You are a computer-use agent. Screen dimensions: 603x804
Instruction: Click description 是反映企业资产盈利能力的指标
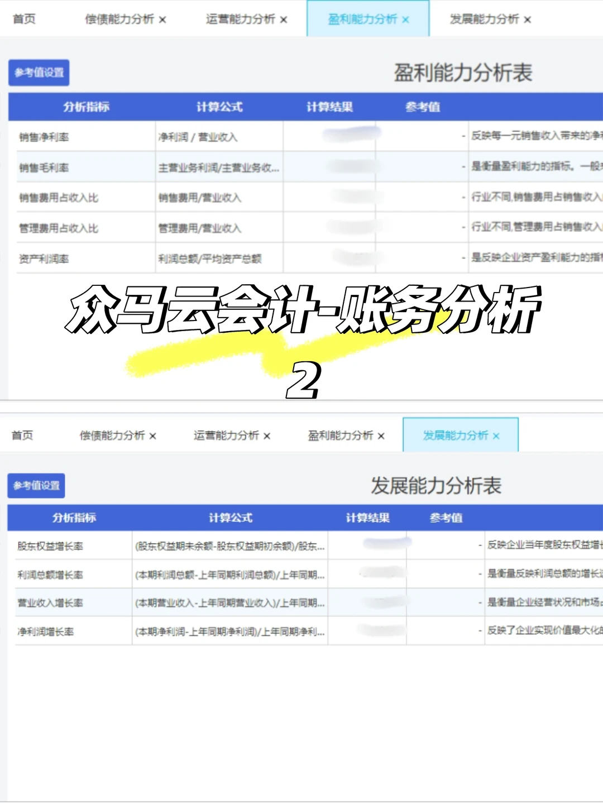[x=537, y=257]
